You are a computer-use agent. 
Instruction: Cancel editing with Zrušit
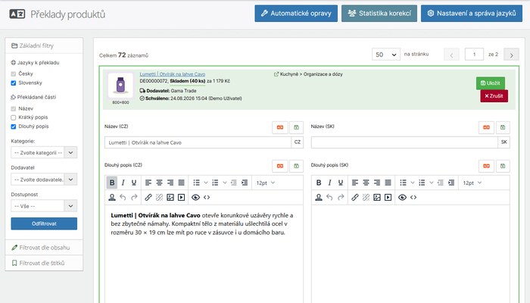(494, 96)
